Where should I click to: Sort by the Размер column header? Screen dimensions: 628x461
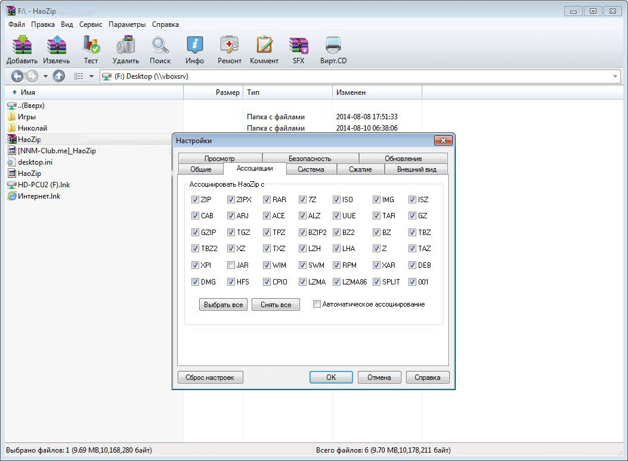(214, 92)
